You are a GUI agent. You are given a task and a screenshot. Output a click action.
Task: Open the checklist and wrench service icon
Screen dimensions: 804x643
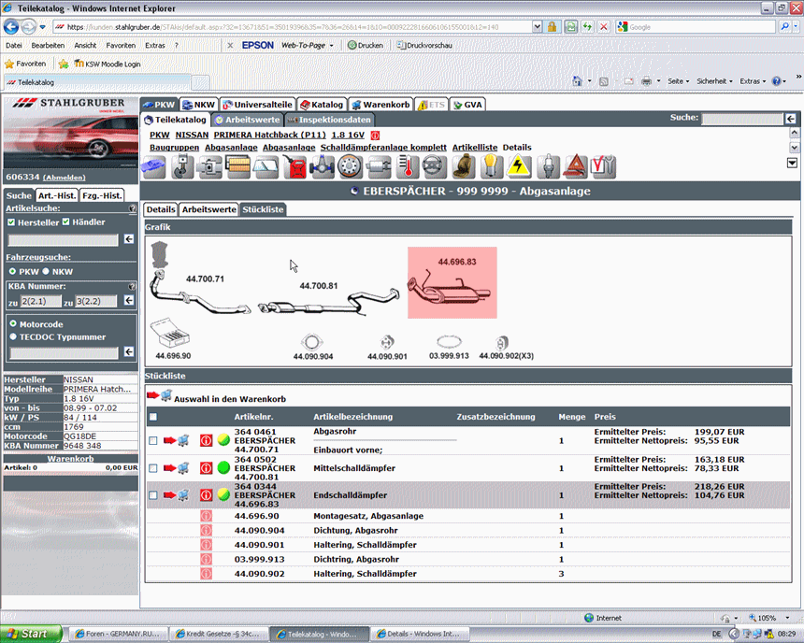click(603, 166)
